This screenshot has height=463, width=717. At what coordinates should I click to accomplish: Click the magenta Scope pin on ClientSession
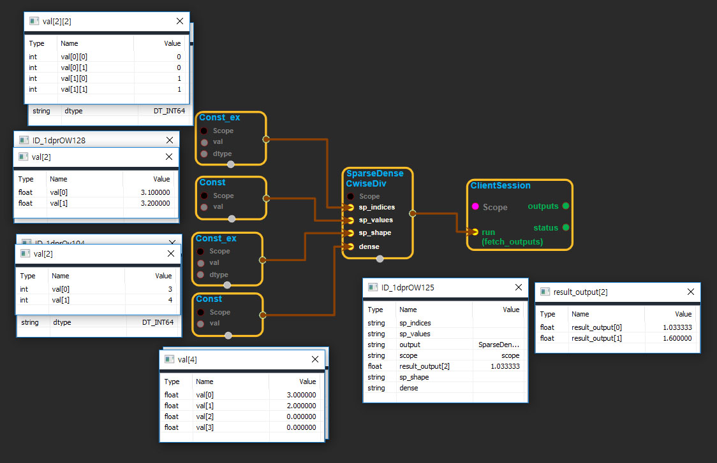tap(475, 207)
